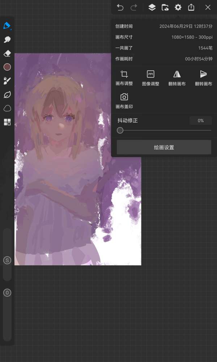Select the paint fill brush tool
The height and width of the screenshot is (362, 217).
pos(7,81)
